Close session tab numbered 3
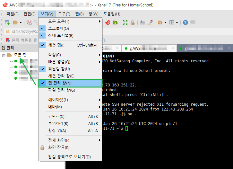The height and width of the screenshot is (169, 233). [229, 48]
